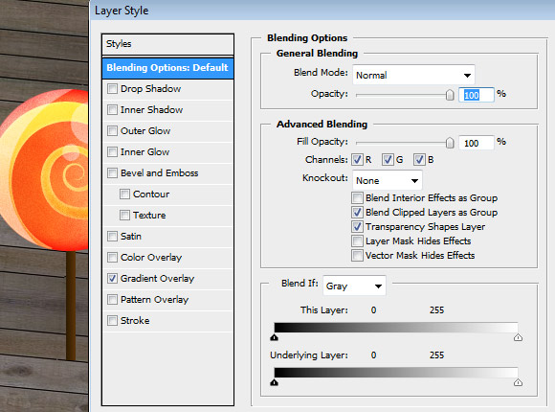Screen dimensions: 555x412
Task: Check Layer Mask Hides Effects
Action: (357, 241)
